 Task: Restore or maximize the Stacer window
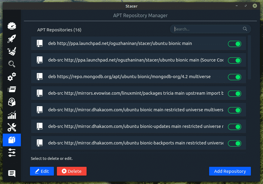pyautogui.click(x=246, y=6)
